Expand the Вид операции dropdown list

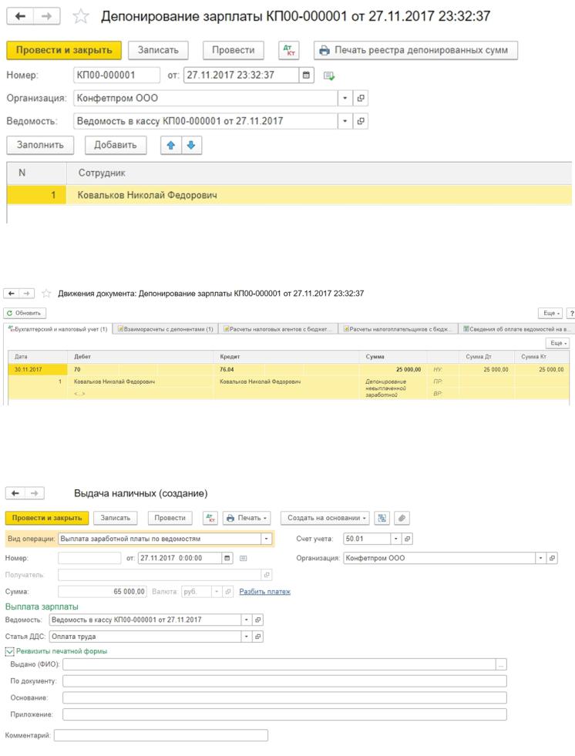tap(267, 539)
